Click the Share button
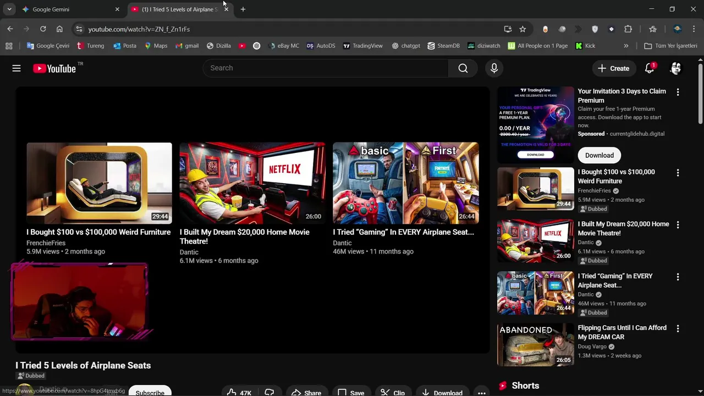 click(306, 392)
